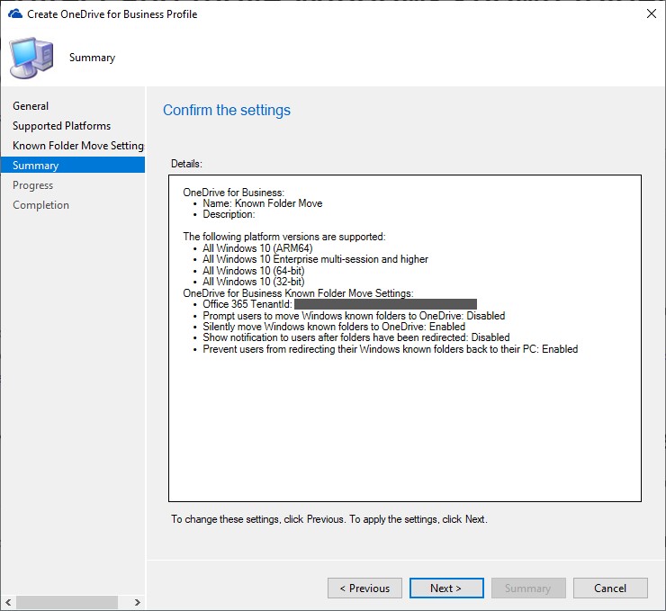
Task: Click 'All Windows 10 Enterprise multi-session and higher'
Action: point(316,259)
